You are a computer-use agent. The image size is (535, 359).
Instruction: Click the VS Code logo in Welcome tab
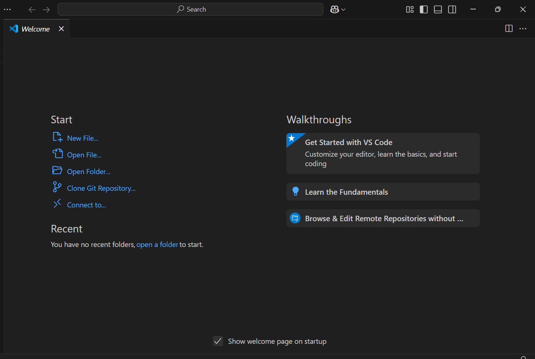[14, 29]
